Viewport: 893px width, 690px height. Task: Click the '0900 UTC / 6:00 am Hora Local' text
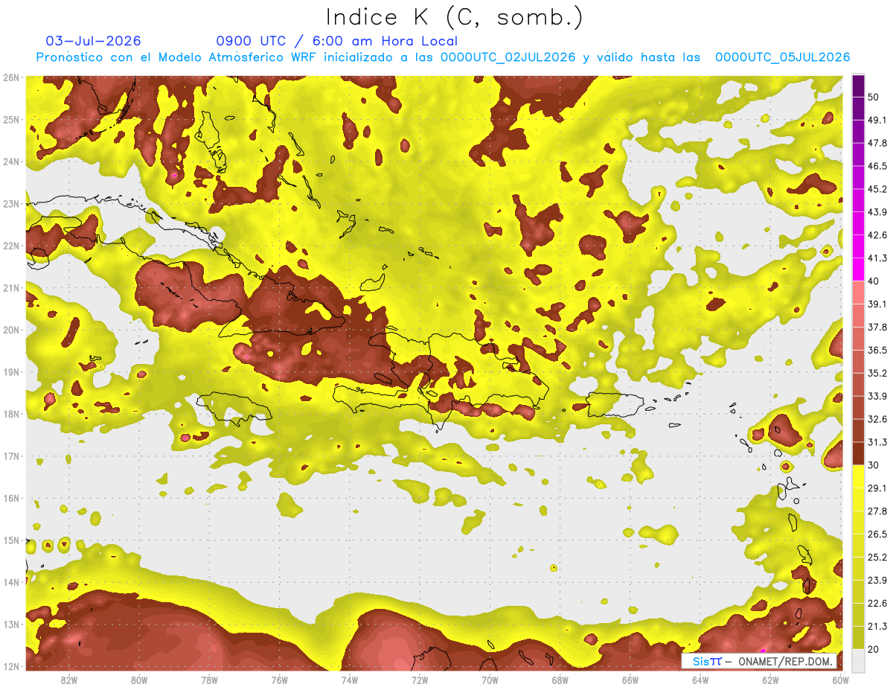coord(336,41)
